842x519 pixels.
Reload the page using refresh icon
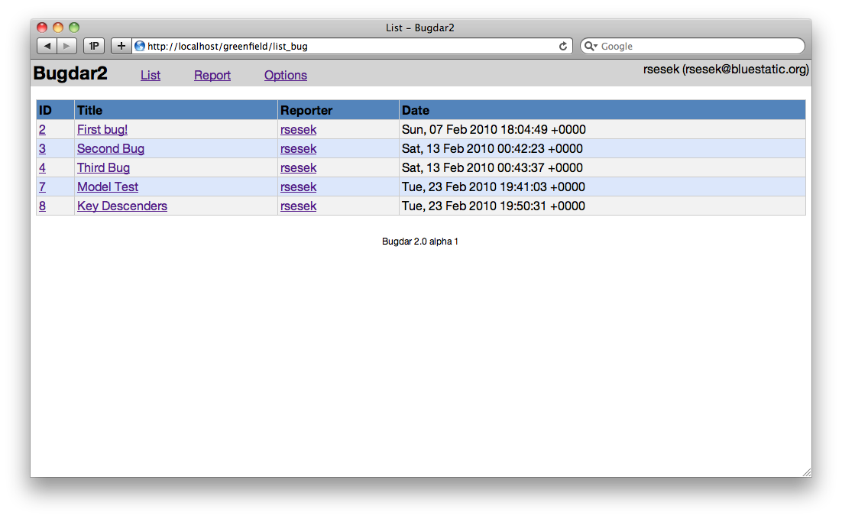tap(564, 46)
